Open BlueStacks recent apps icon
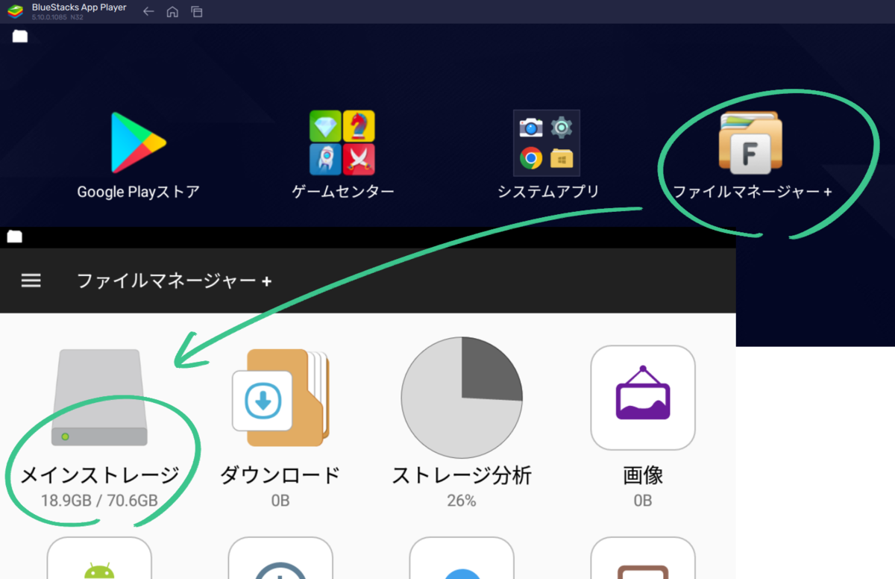 196,12
